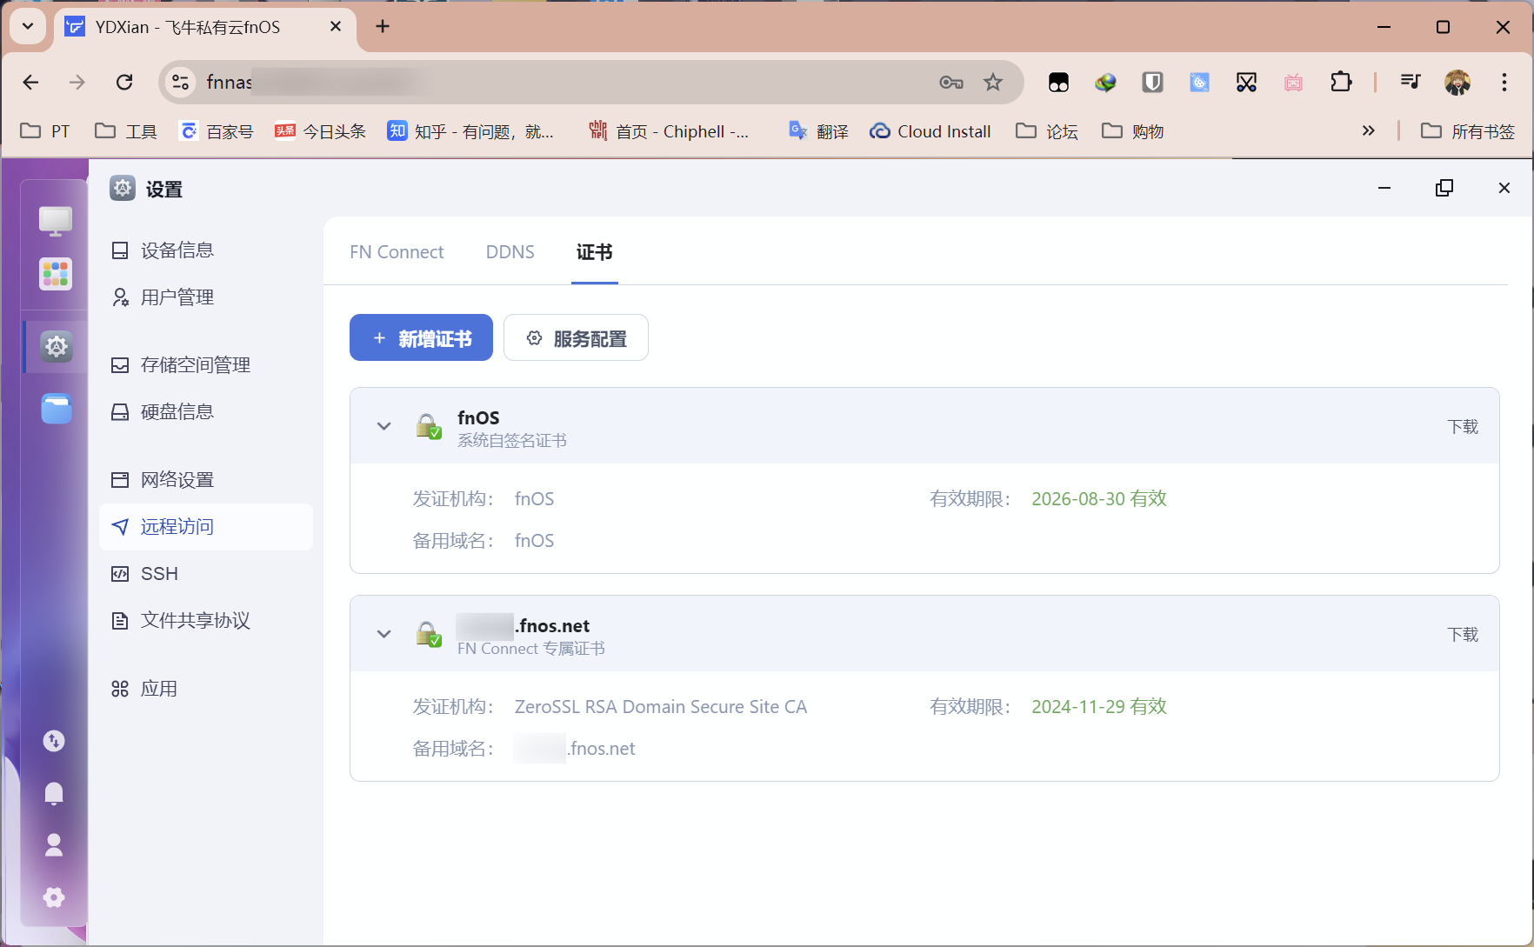1534x947 pixels.
Task: Click the bottom gear icon in dock
Action: click(x=54, y=897)
